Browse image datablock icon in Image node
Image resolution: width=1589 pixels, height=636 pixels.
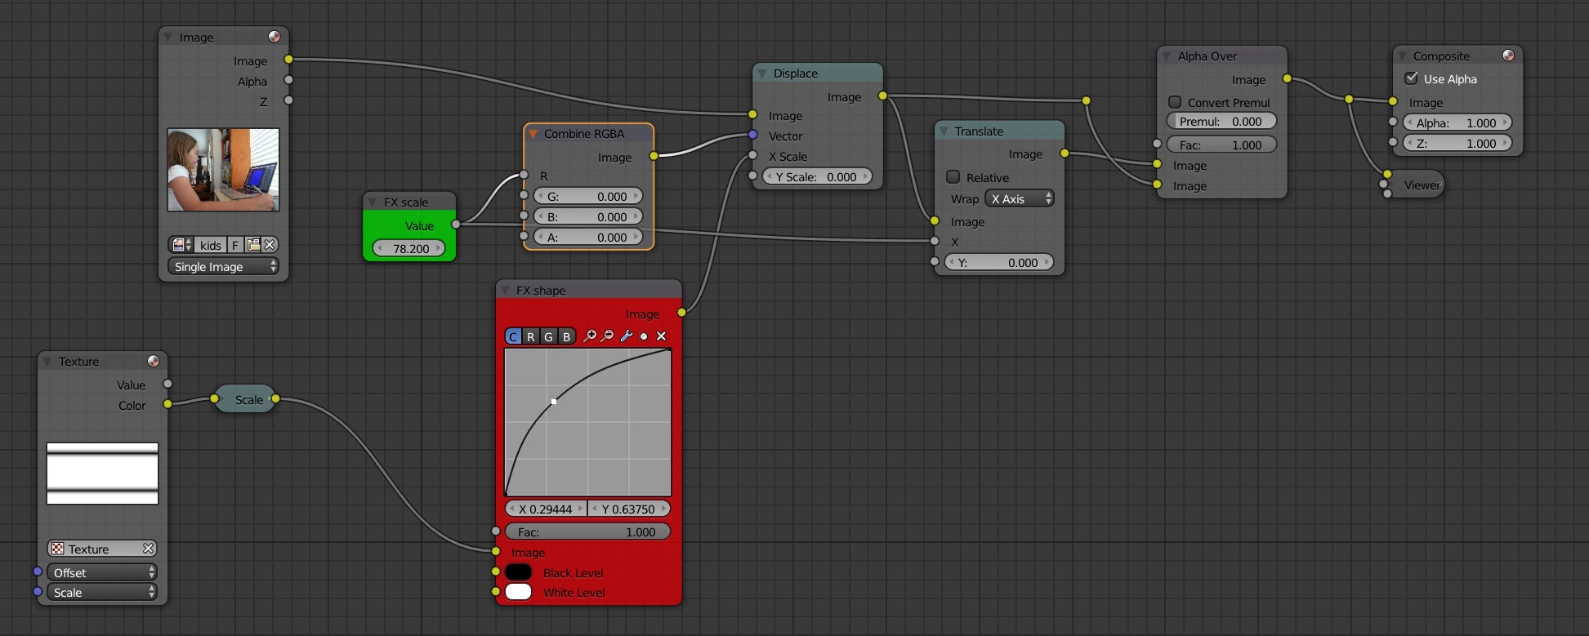coord(181,245)
